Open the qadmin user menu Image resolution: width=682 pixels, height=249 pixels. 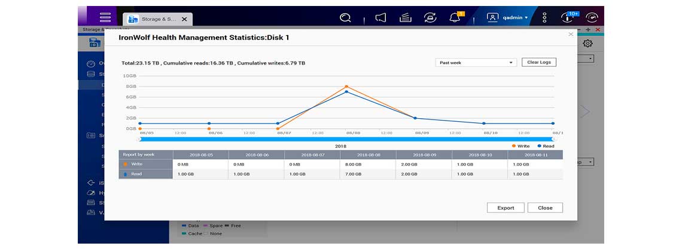click(x=508, y=18)
